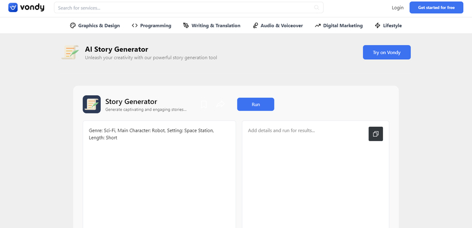Open the Audio & Voiceover category
The height and width of the screenshot is (228, 472).
tap(278, 25)
